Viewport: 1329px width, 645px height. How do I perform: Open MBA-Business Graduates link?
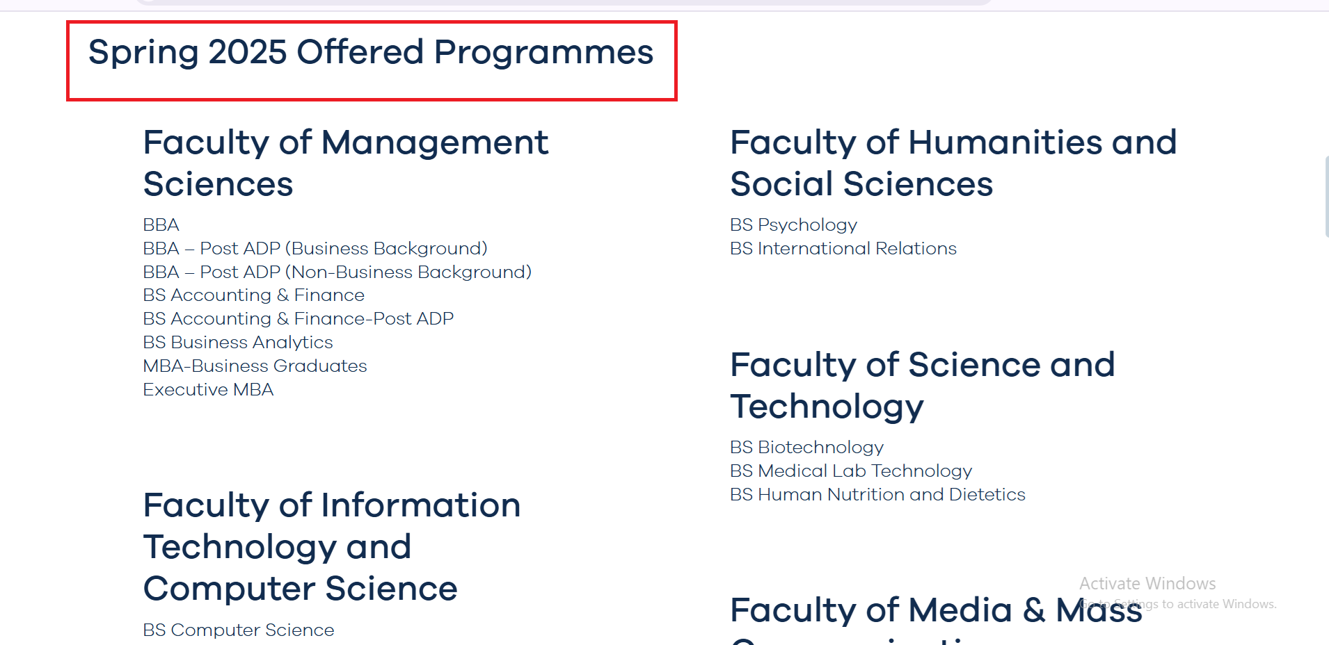point(255,366)
